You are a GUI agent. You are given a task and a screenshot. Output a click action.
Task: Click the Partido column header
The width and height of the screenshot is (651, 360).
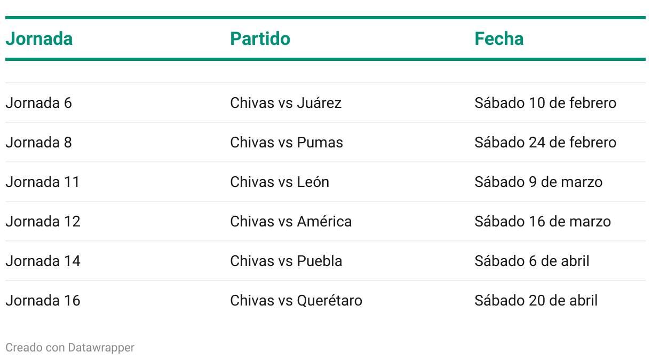(x=260, y=38)
